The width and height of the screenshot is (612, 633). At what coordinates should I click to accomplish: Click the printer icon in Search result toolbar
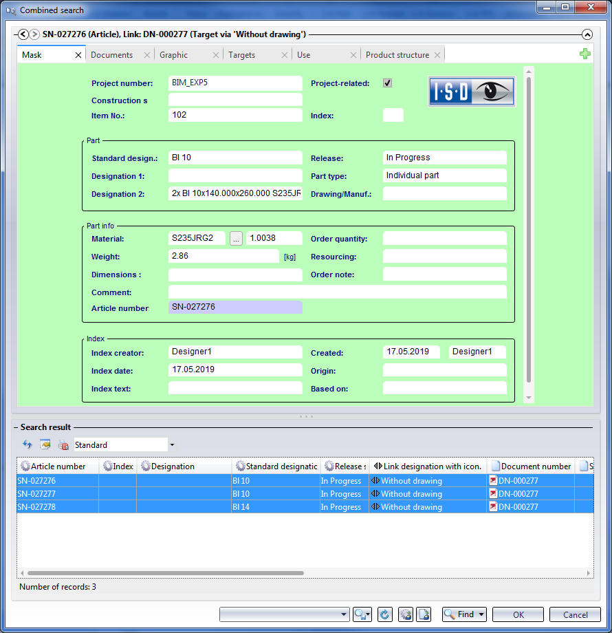pos(63,444)
